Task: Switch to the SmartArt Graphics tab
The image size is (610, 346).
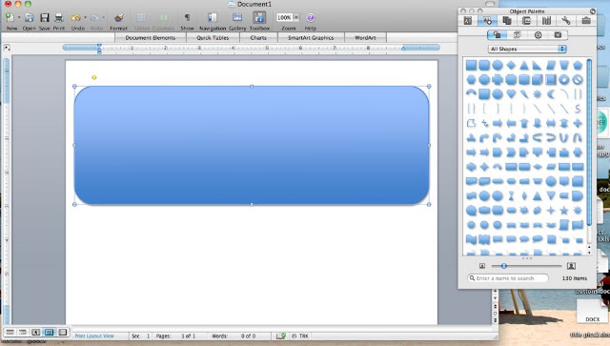Action: [x=311, y=38]
